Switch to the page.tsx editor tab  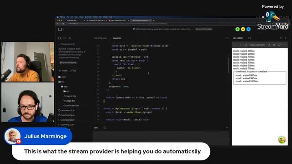[117, 38]
